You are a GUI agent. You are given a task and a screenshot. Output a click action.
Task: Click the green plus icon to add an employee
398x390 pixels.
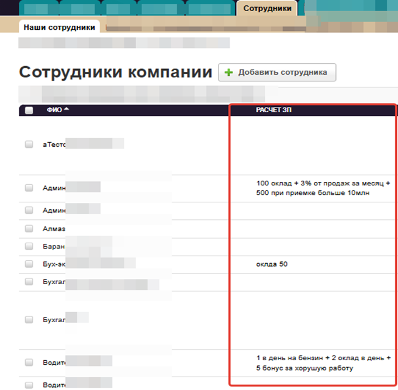229,73
